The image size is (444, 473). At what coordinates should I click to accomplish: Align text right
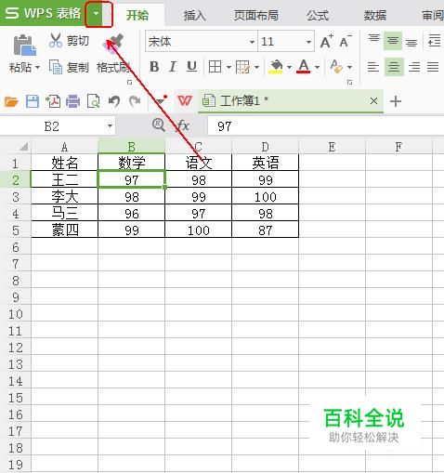coord(414,67)
